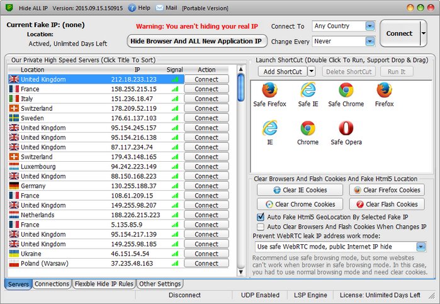Viewport: 440px width, 304px height.
Task: Open the Flexible Hide IP Rules tab
Action: point(104,284)
